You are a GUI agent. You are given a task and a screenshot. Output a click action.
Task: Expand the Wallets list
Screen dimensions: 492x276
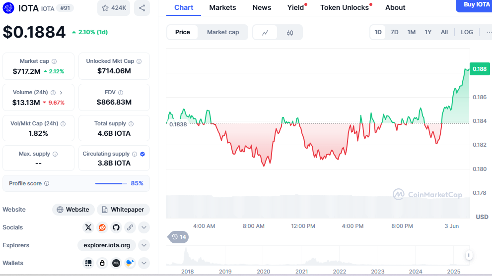click(x=143, y=263)
